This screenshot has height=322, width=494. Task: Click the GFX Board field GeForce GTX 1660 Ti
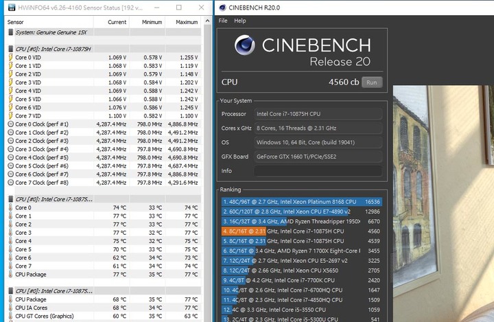[318, 157]
